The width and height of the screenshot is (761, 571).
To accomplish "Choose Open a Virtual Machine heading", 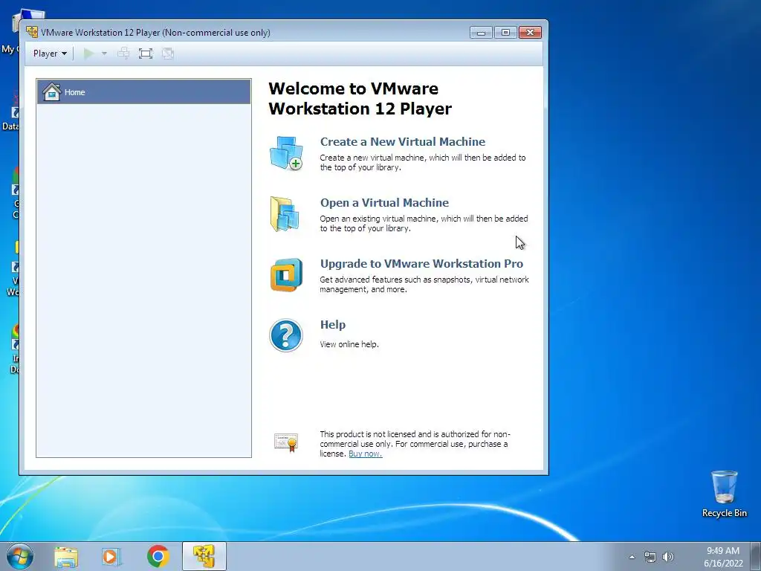I will 384,203.
